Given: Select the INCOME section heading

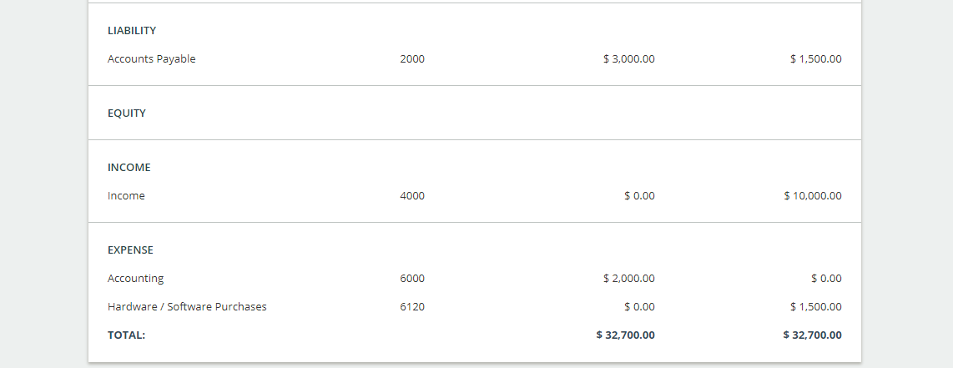Looking at the screenshot, I should click(129, 167).
